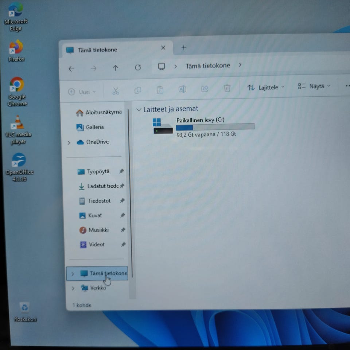Unpin Musiikki via its pin icon
The height and width of the screenshot is (350, 350).
tap(123, 230)
